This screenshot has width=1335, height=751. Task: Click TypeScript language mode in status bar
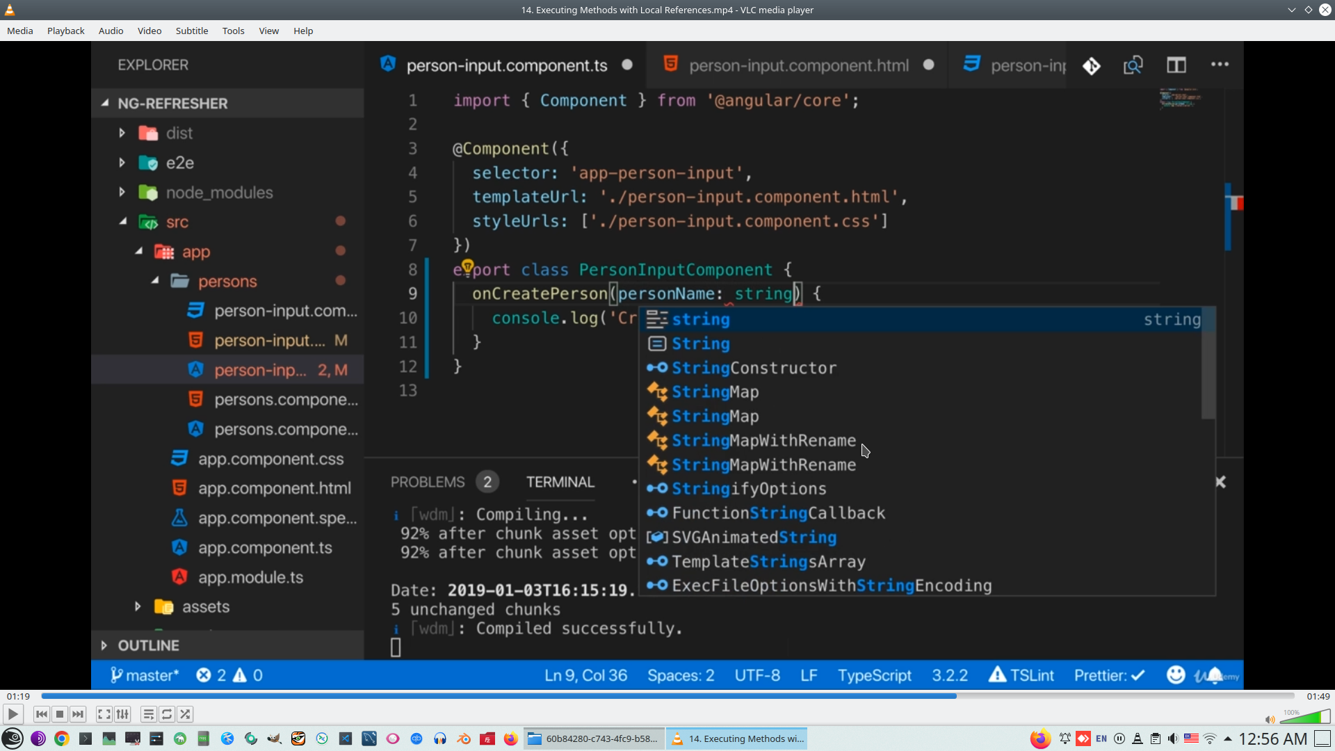[x=874, y=675]
